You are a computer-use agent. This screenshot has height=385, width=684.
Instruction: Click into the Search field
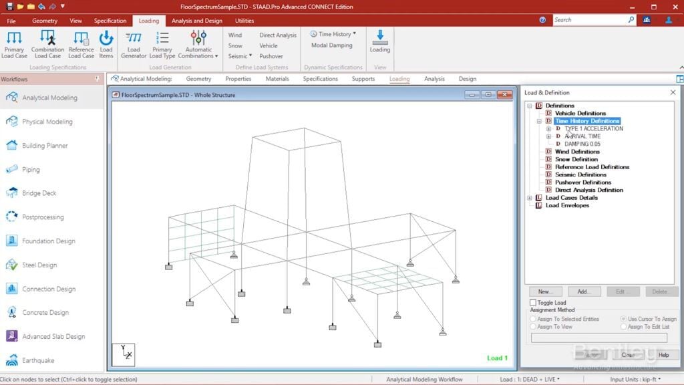589,20
